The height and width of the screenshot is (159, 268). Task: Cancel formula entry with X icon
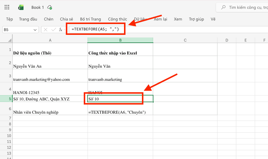(46, 30)
